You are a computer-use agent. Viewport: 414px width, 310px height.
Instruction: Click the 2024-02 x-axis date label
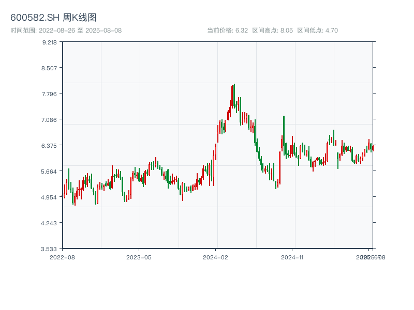(216, 257)
